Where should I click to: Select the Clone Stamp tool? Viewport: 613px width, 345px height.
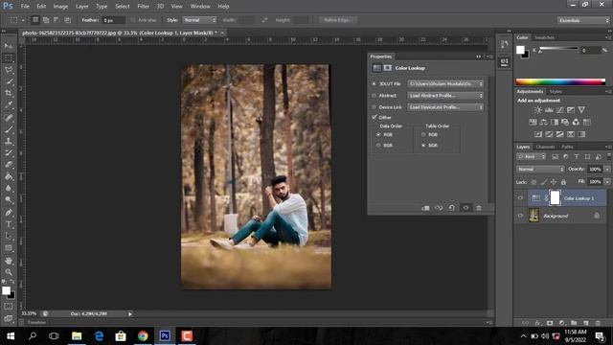[9, 141]
